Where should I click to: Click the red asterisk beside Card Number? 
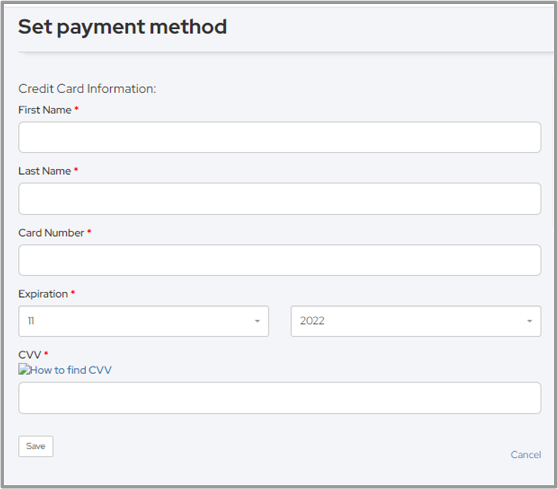pos(89,232)
